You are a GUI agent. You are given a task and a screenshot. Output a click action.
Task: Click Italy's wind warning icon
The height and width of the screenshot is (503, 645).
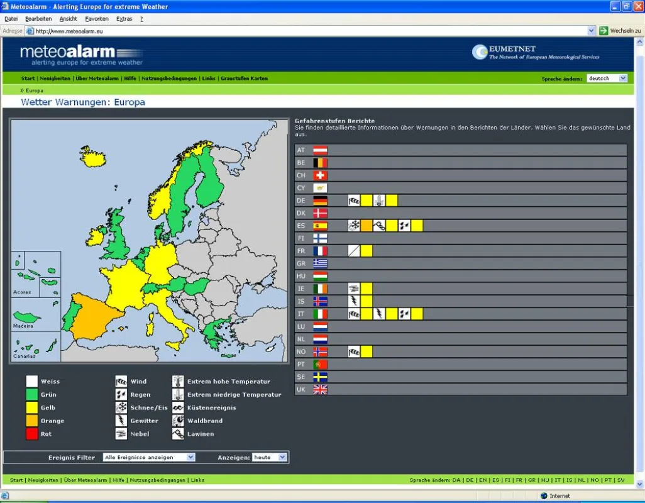click(x=354, y=314)
